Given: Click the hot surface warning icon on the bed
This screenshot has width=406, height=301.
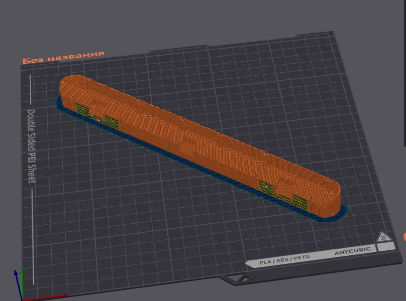Looking at the screenshot, I should click(384, 237).
